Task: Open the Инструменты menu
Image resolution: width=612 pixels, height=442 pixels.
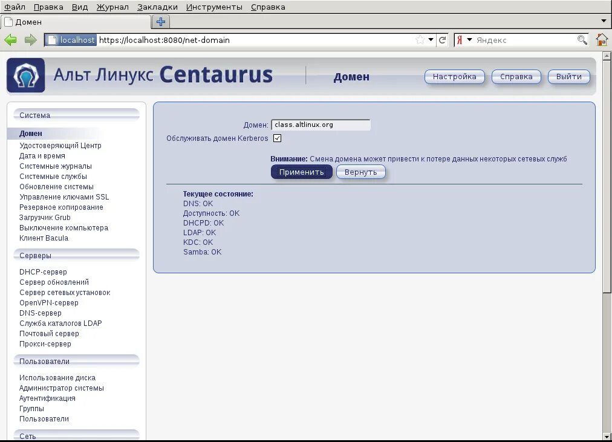Action: [x=214, y=7]
